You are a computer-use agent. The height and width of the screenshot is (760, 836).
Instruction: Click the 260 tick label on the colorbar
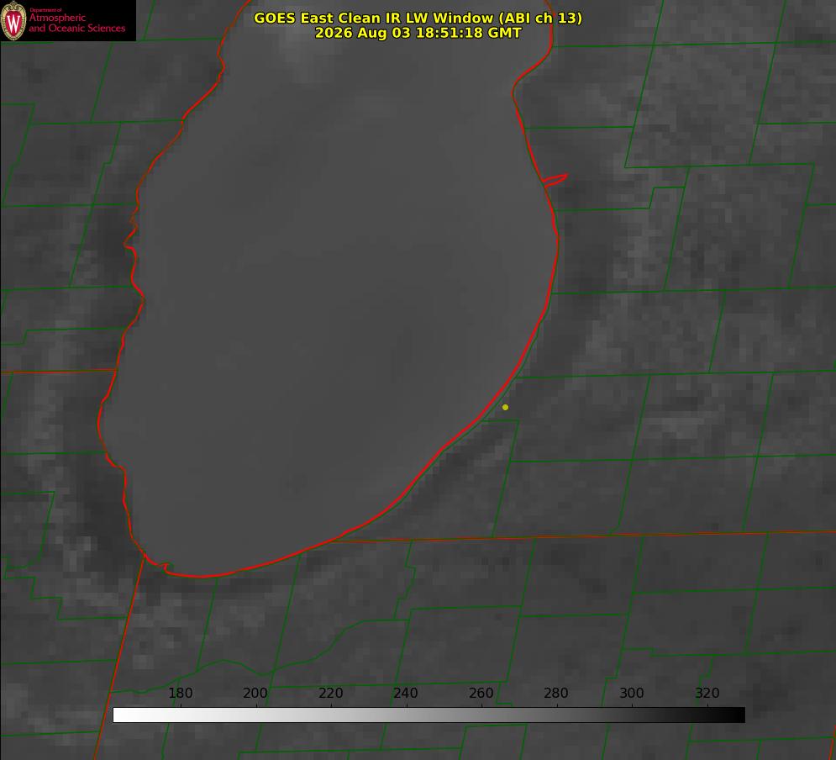[481, 693]
